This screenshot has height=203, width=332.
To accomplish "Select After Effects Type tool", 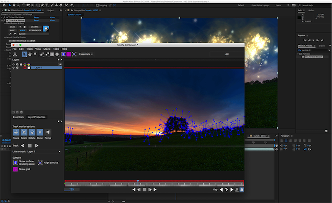I will [x=46, y=5].
